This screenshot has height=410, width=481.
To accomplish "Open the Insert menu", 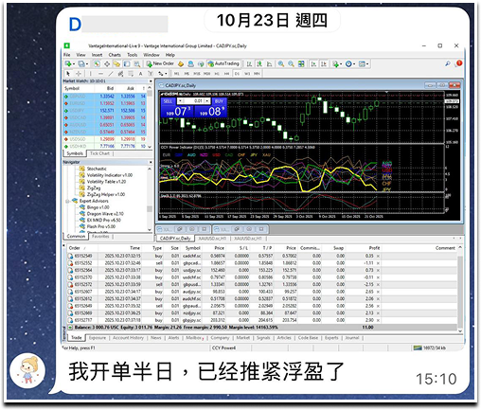I will (x=97, y=55).
